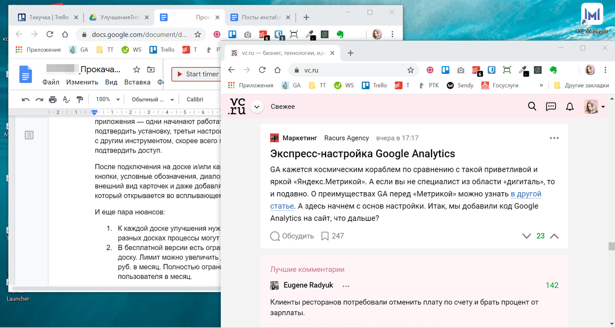Open the Chrome menu in the vc.ru window
The image size is (615, 328).
click(x=606, y=70)
